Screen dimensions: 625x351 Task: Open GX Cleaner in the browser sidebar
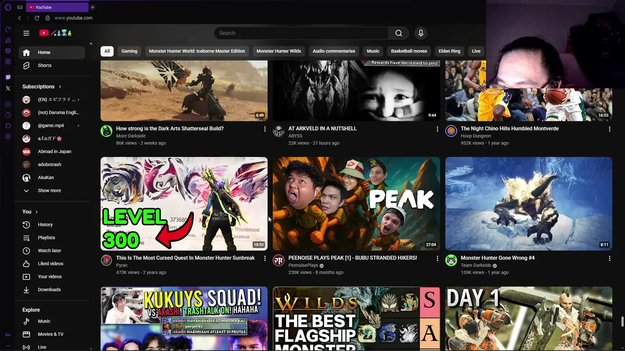8,40
